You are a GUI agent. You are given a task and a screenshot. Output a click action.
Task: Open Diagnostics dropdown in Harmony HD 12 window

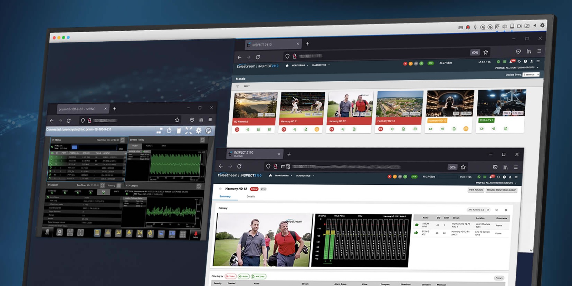(x=305, y=176)
